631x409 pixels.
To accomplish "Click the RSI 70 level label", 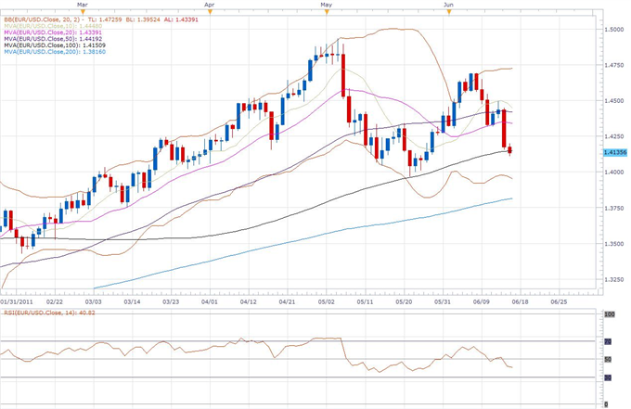I will click(x=608, y=342).
